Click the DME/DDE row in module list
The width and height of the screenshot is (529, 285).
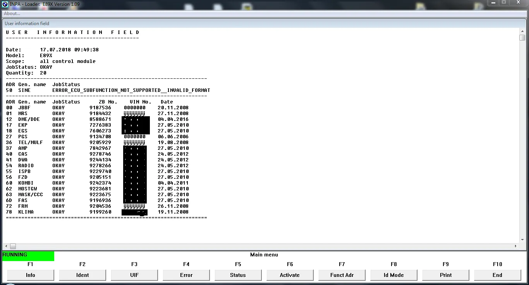(29, 119)
